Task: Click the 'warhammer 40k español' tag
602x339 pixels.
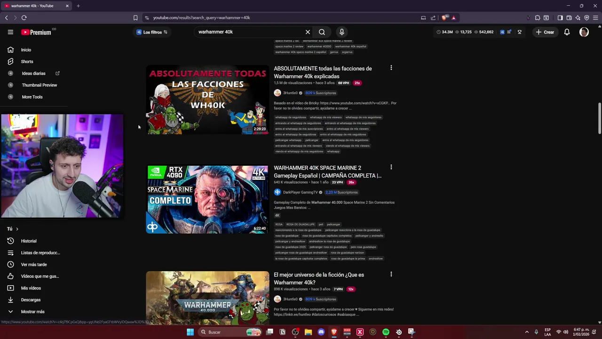Action: [350, 46]
